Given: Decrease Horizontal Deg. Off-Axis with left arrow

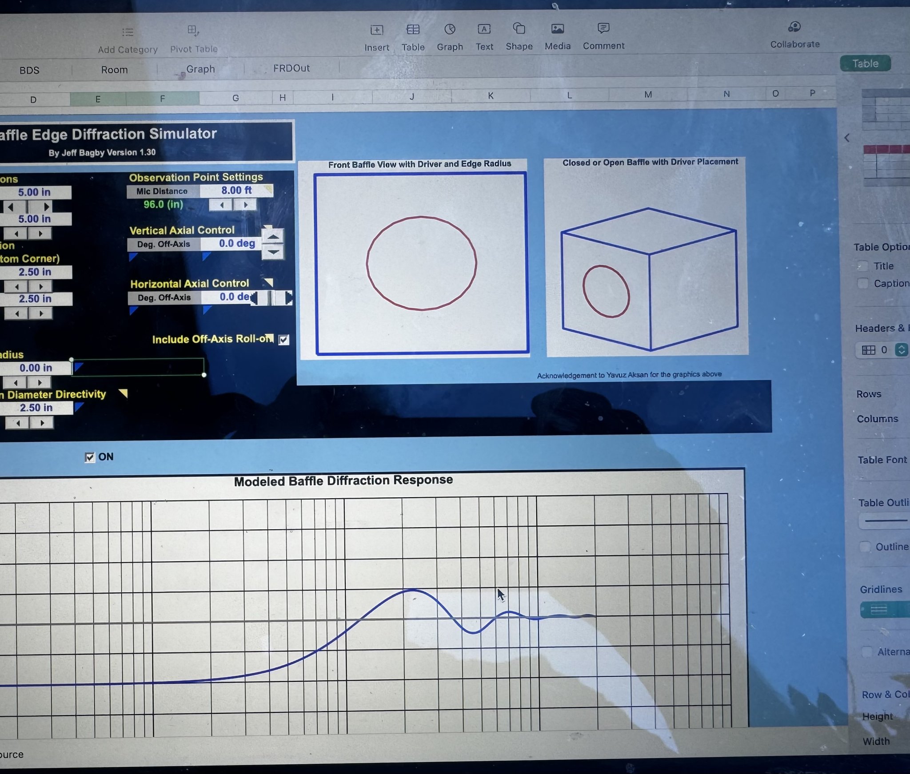Looking at the screenshot, I should [x=254, y=298].
